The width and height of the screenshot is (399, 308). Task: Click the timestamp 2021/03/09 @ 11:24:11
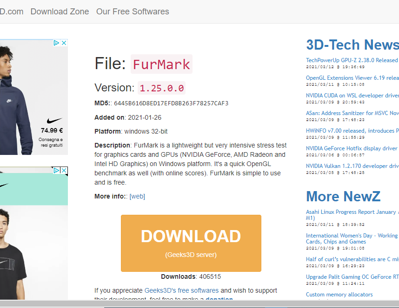coord(335,283)
